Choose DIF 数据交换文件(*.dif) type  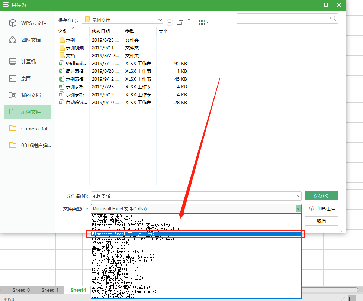(196, 278)
